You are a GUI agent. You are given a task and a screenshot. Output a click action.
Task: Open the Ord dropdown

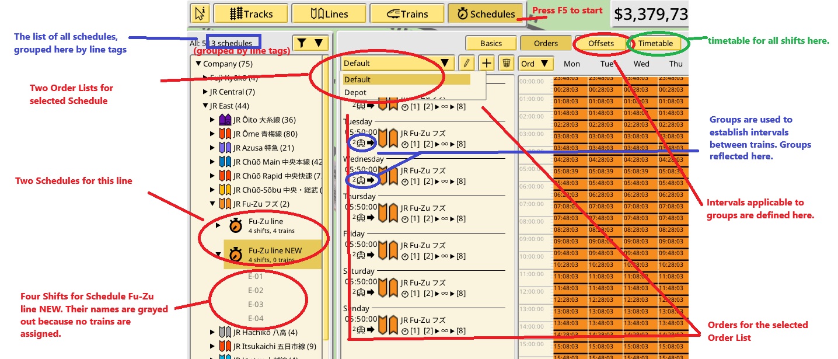536,63
